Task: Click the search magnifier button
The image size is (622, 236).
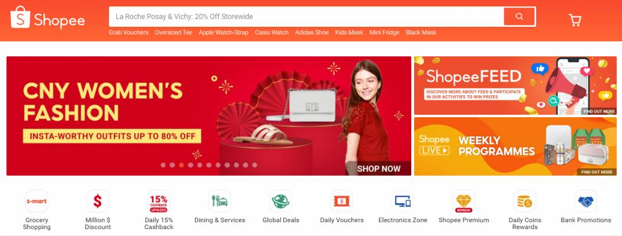Action: pos(519,17)
